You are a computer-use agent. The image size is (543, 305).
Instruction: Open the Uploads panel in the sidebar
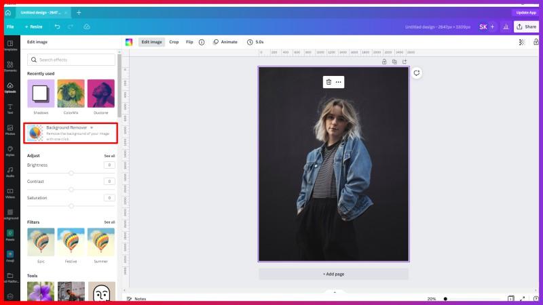pos(10,87)
